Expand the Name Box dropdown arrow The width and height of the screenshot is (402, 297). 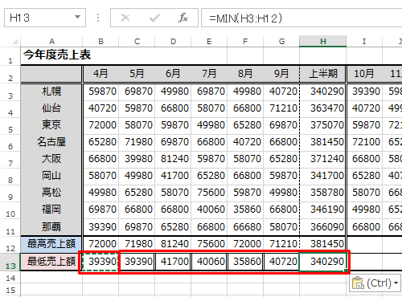[x=77, y=17]
